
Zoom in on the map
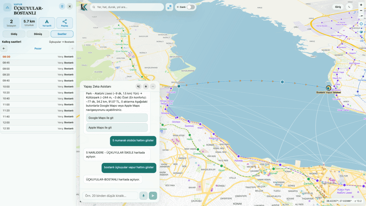click(x=361, y=5)
